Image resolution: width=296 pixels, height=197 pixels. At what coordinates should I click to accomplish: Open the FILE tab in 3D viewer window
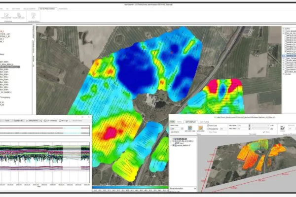click(x=172, y=122)
